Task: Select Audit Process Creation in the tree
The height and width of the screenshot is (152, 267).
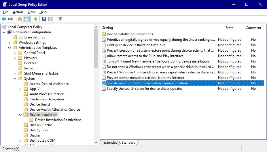Action: 47,94
